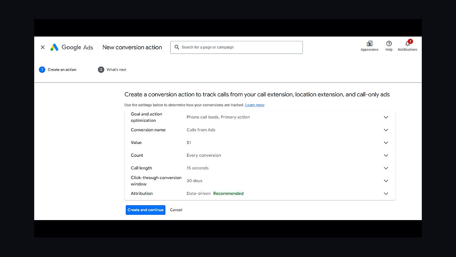Click the green 'Recommended' label
Image resolution: width=456 pixels, height=257 pixels.
[x=228, y=193]
